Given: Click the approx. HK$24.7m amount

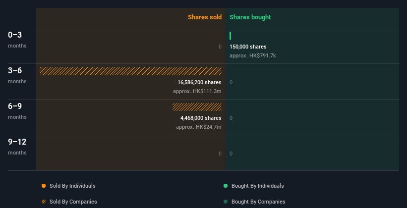Looking at the screenshot, I should (199, 127).
